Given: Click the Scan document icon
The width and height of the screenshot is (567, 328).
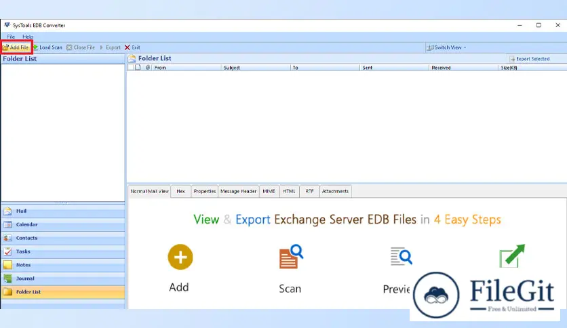Looking at the screenshot, I should click(290, 258).
